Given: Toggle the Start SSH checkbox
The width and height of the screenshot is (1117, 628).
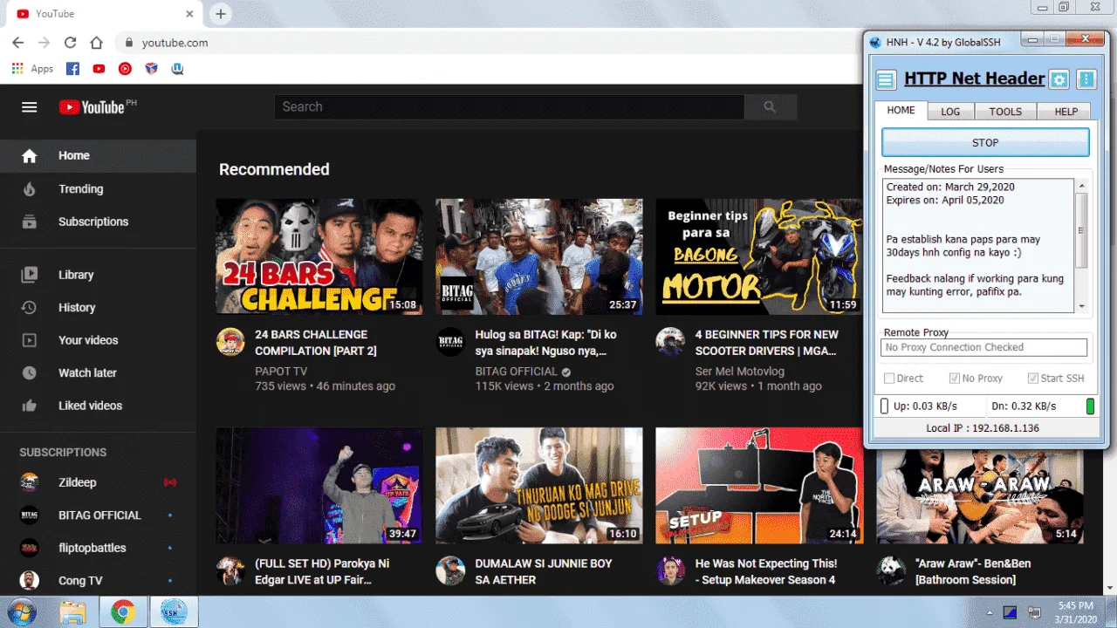Looking at the screenshot, I should [1033, 379].
